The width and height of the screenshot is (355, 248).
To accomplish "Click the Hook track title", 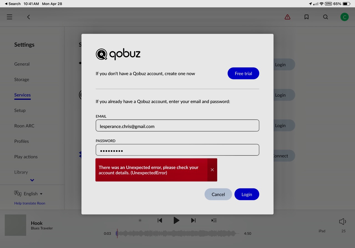I will [x=37, y=223].
